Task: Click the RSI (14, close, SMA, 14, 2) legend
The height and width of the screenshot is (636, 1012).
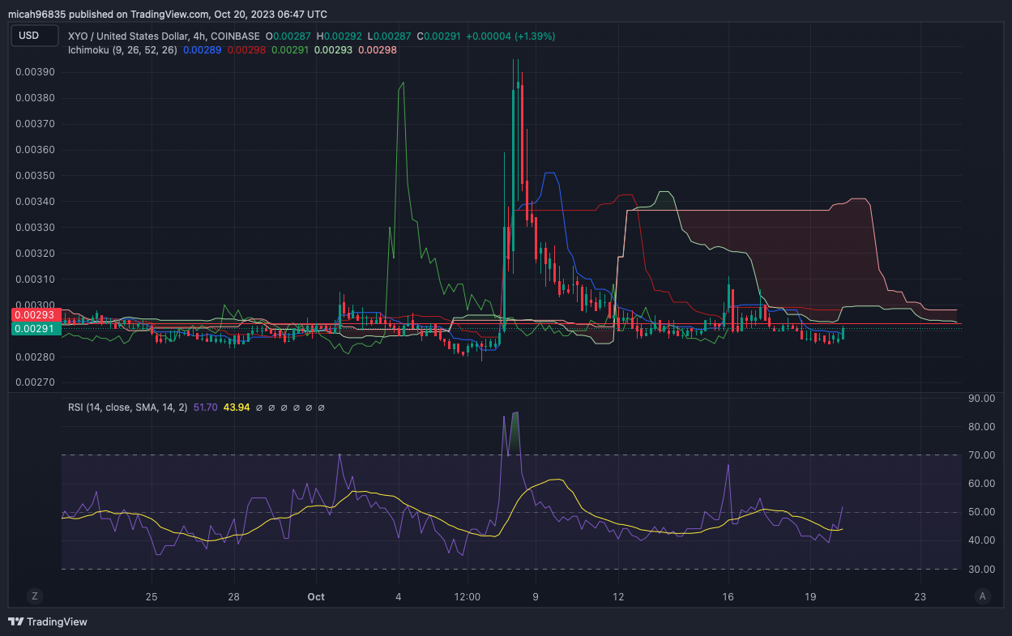Action: pyautogui.click(x=128, y=407)
